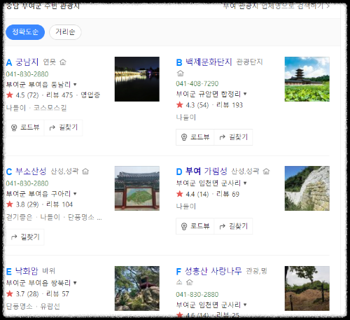The width and height of the screenshot is (350, 320).
Task: Call 부소산성 number 041-830-2880
Action: coord(27,183)
